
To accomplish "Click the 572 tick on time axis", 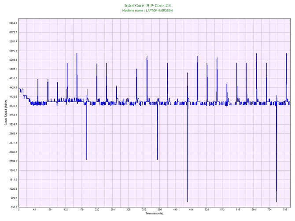I will [222, 210].
